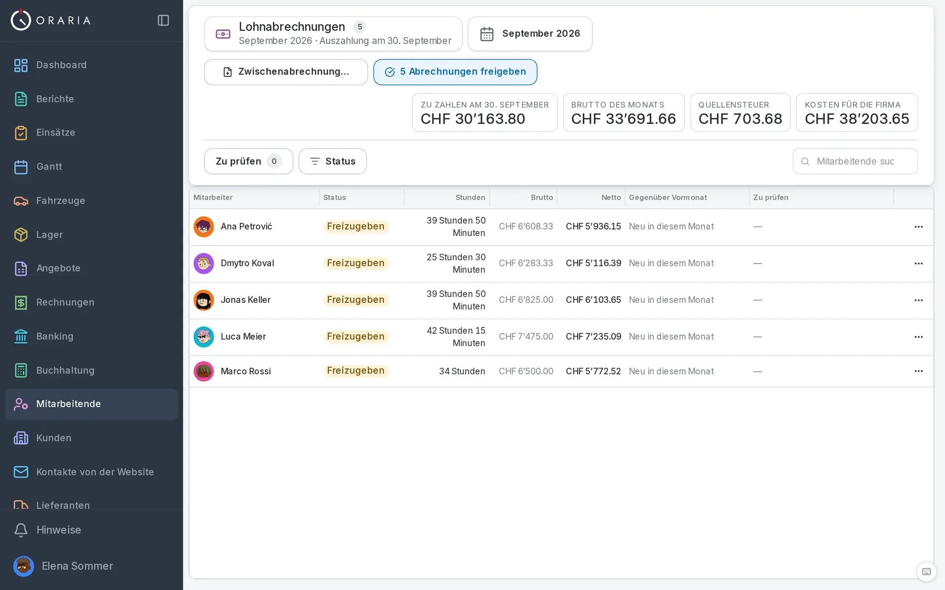Screen dimensions: 945x590
Task: Toggle the Zu prüfen filter
Action: pos(249,161)
